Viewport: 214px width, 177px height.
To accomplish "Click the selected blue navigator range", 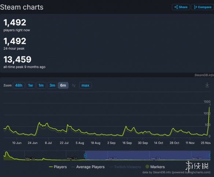I will pyautogui.click(x=148, y=155).
